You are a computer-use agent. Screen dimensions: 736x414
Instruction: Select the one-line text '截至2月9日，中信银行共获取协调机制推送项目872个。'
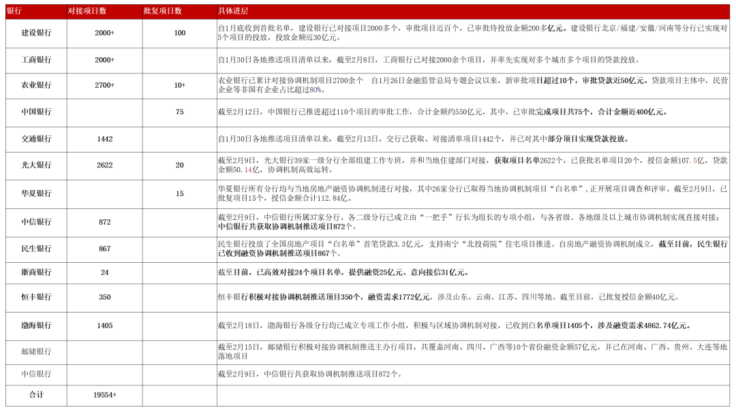(x=310, y=374)
